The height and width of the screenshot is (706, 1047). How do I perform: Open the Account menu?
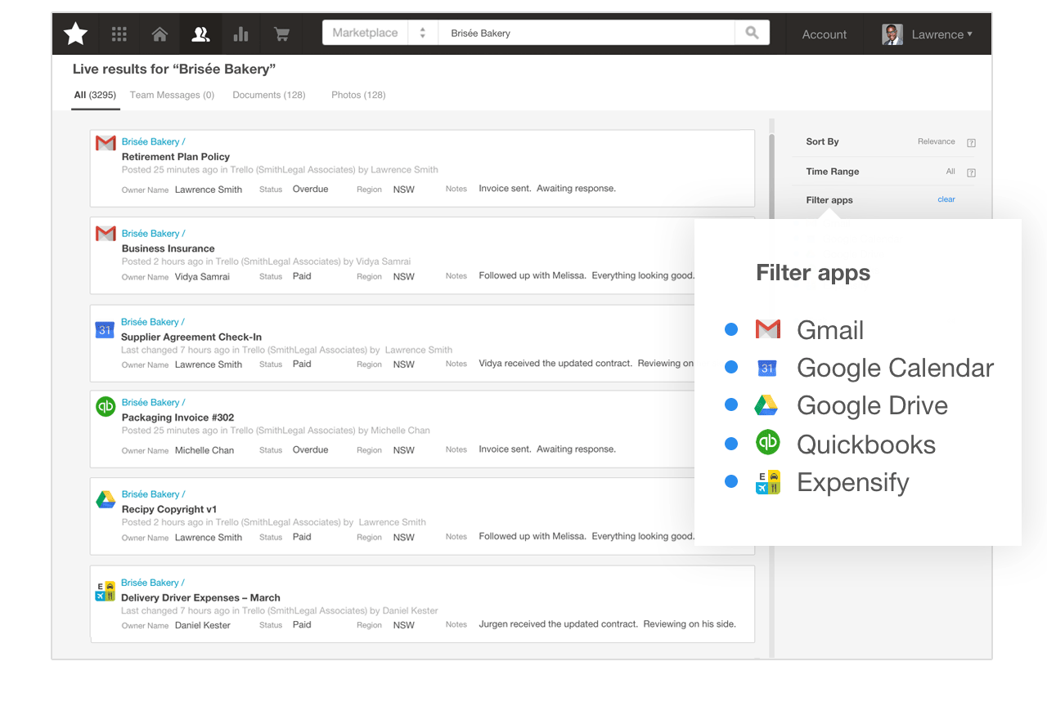[x=824, y=34]
